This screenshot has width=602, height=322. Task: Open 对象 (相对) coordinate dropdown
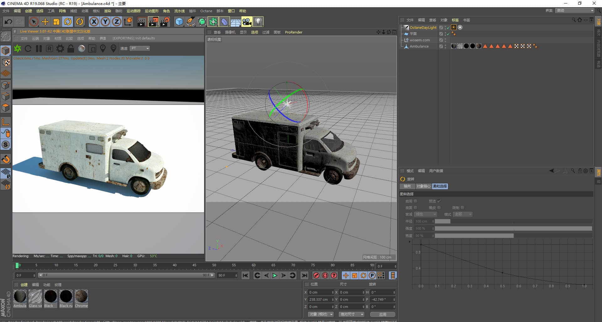pyautogui.click(x=321, y=314)
